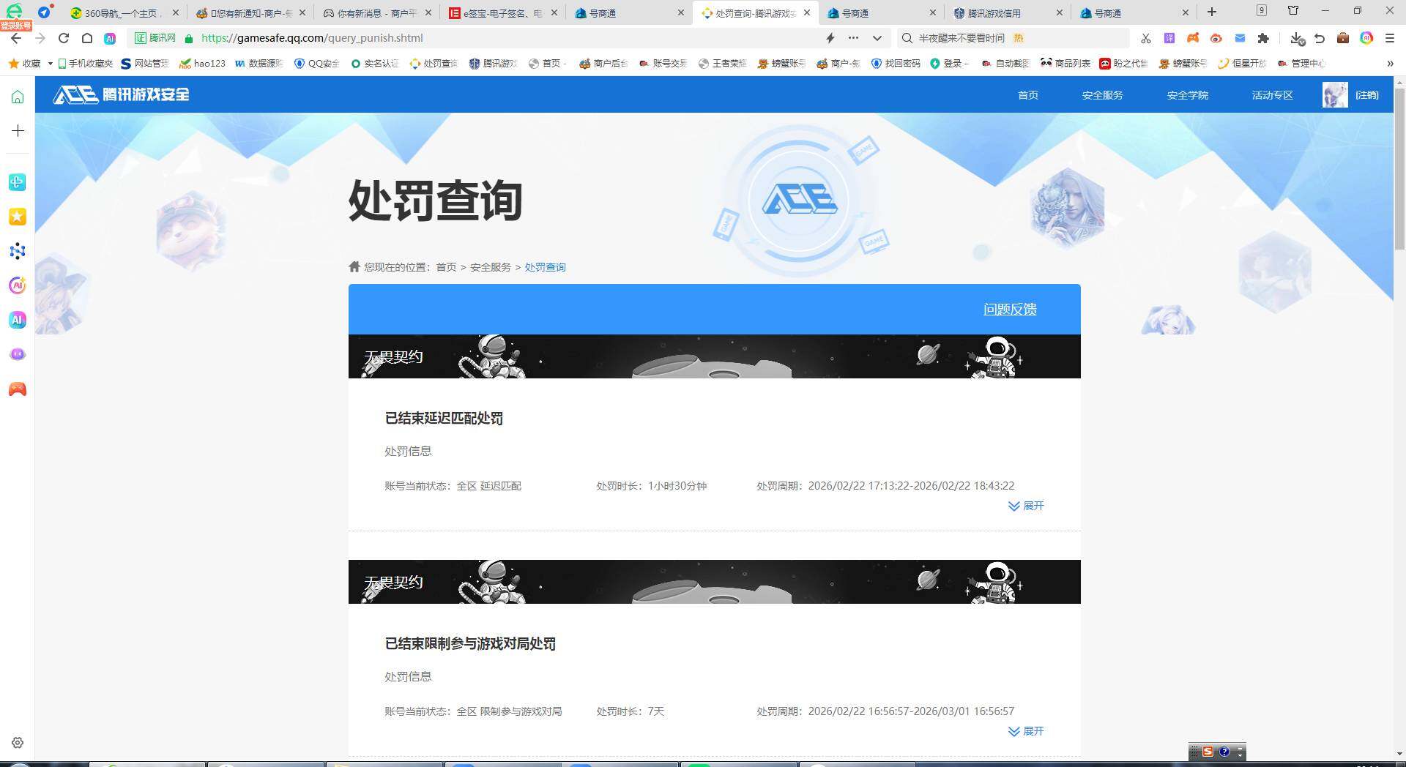The image size is (1406, 767).
Task: Click the 问题反馈 link
Action: pyautogui.click(x=1009, y=309)
